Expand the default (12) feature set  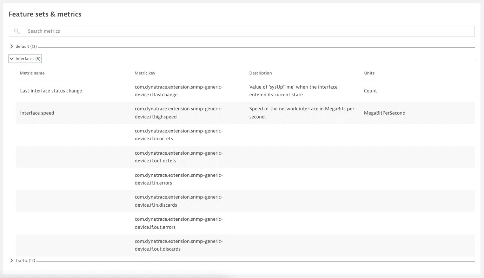[x=24, y=46]
